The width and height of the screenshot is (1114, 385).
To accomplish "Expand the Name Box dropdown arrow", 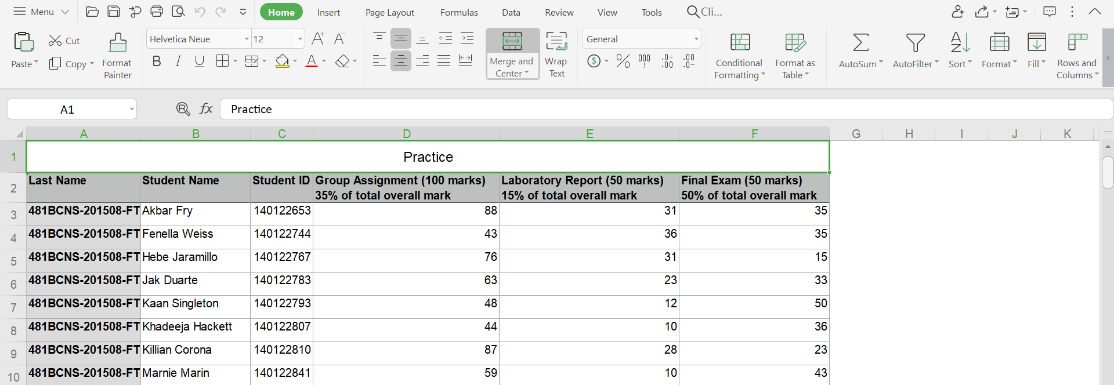I will point(132,109).
